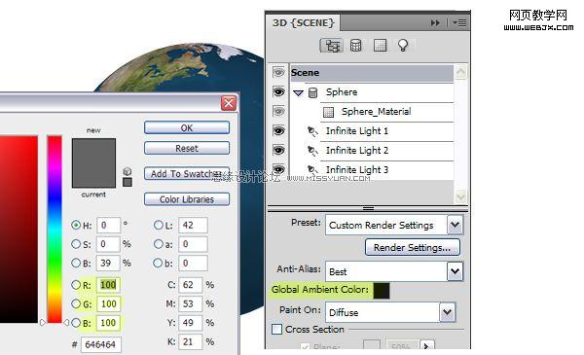Click the K value field showing 21

(x=191, y=341)
